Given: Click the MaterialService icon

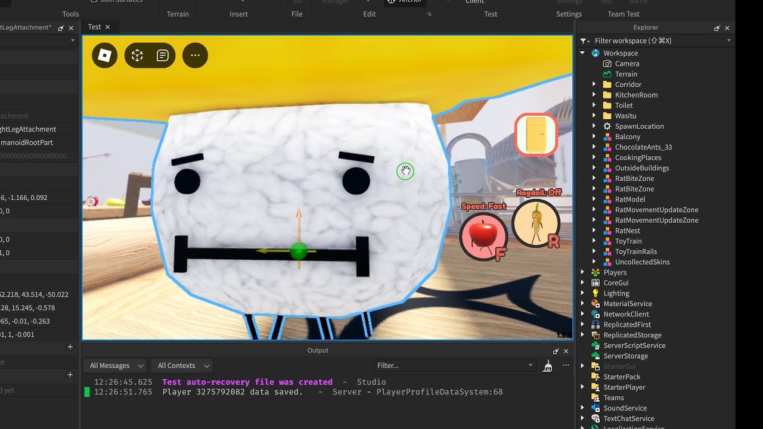Looking at the screenshot, I should [595, 304].
